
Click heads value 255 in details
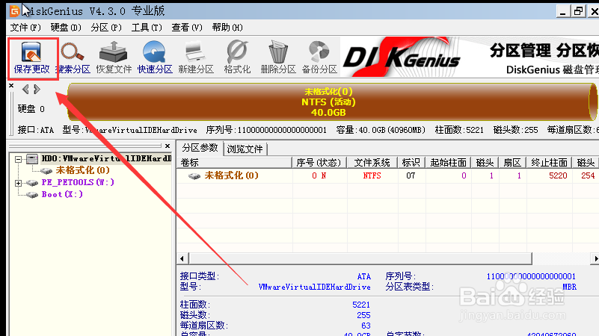[363, 315]
